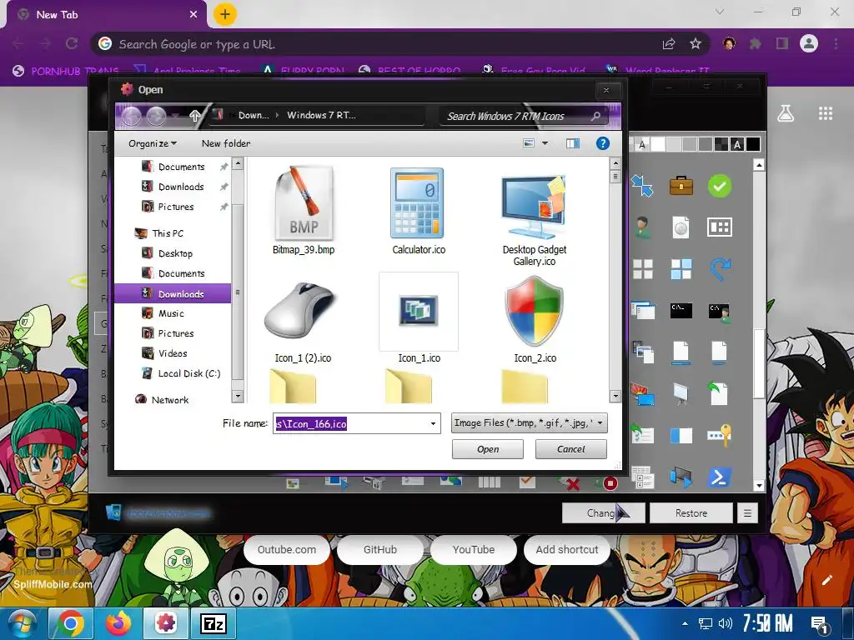Select the plain command prompt icon
This screenshot has height=640, width=854.
[x=681, y=310]
